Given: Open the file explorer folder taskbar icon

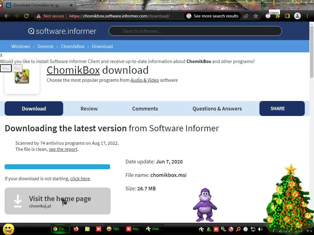Looking at the screenshot, I should (x=87, y=229).
